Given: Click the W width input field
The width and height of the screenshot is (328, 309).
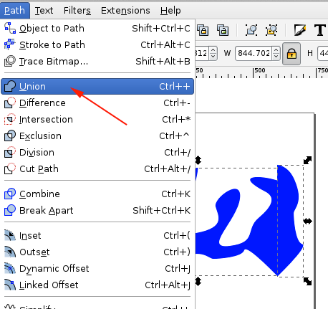Looking at the screenshot, I should (x=254, y=53).
